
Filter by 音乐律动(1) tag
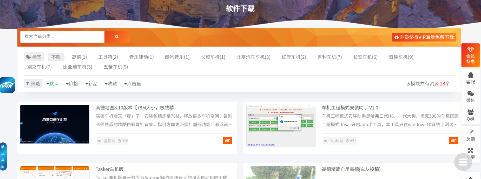tap(141, 57)
